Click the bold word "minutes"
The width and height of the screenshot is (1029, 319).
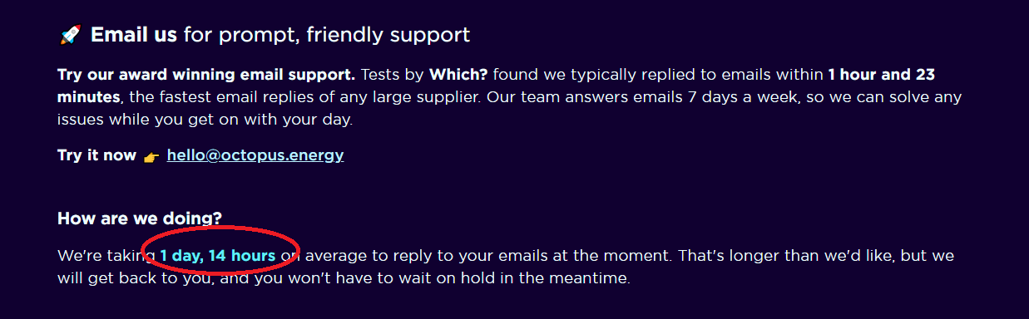click(89, 97)
